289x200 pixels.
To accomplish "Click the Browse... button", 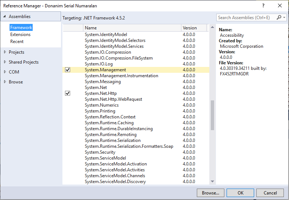I will (210, 193).
